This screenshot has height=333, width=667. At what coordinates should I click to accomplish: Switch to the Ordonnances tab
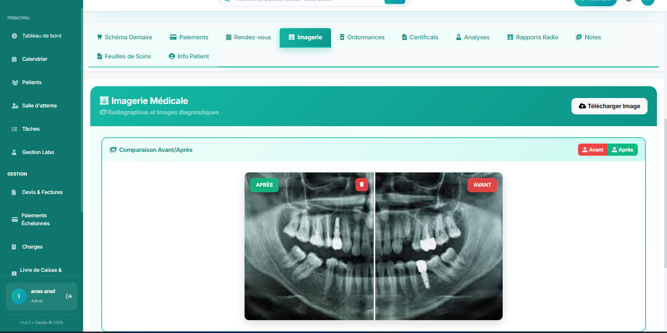(x=362, y=37)
